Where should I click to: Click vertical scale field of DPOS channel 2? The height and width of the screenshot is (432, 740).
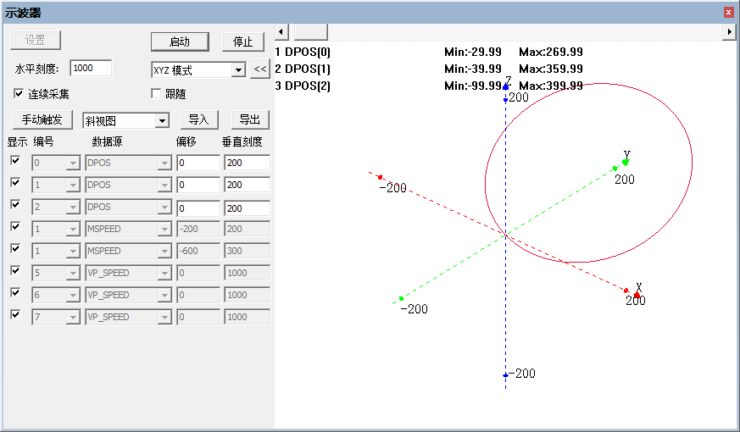tap(247, 208)
